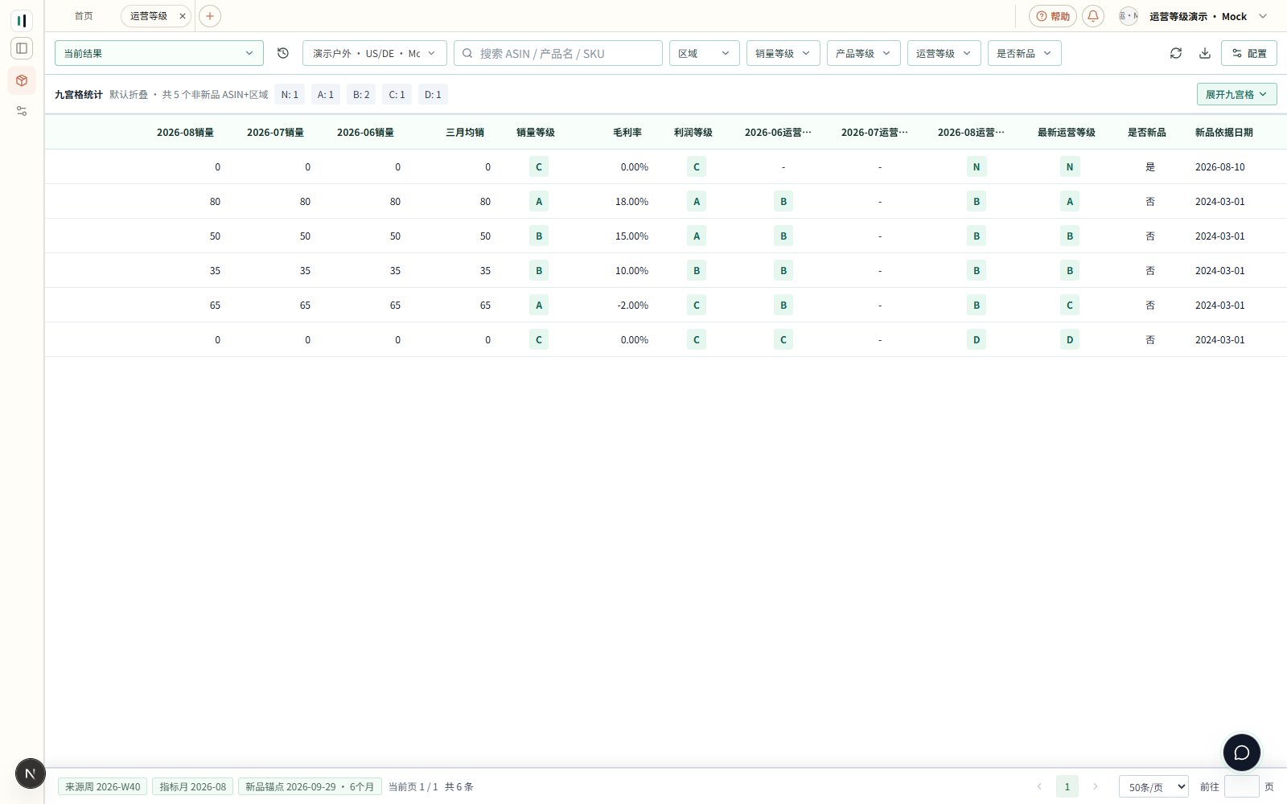This screenshot has width=1287, height=804.
Task: Click the user avatar in header
Action: click(x=1129, y=16)
